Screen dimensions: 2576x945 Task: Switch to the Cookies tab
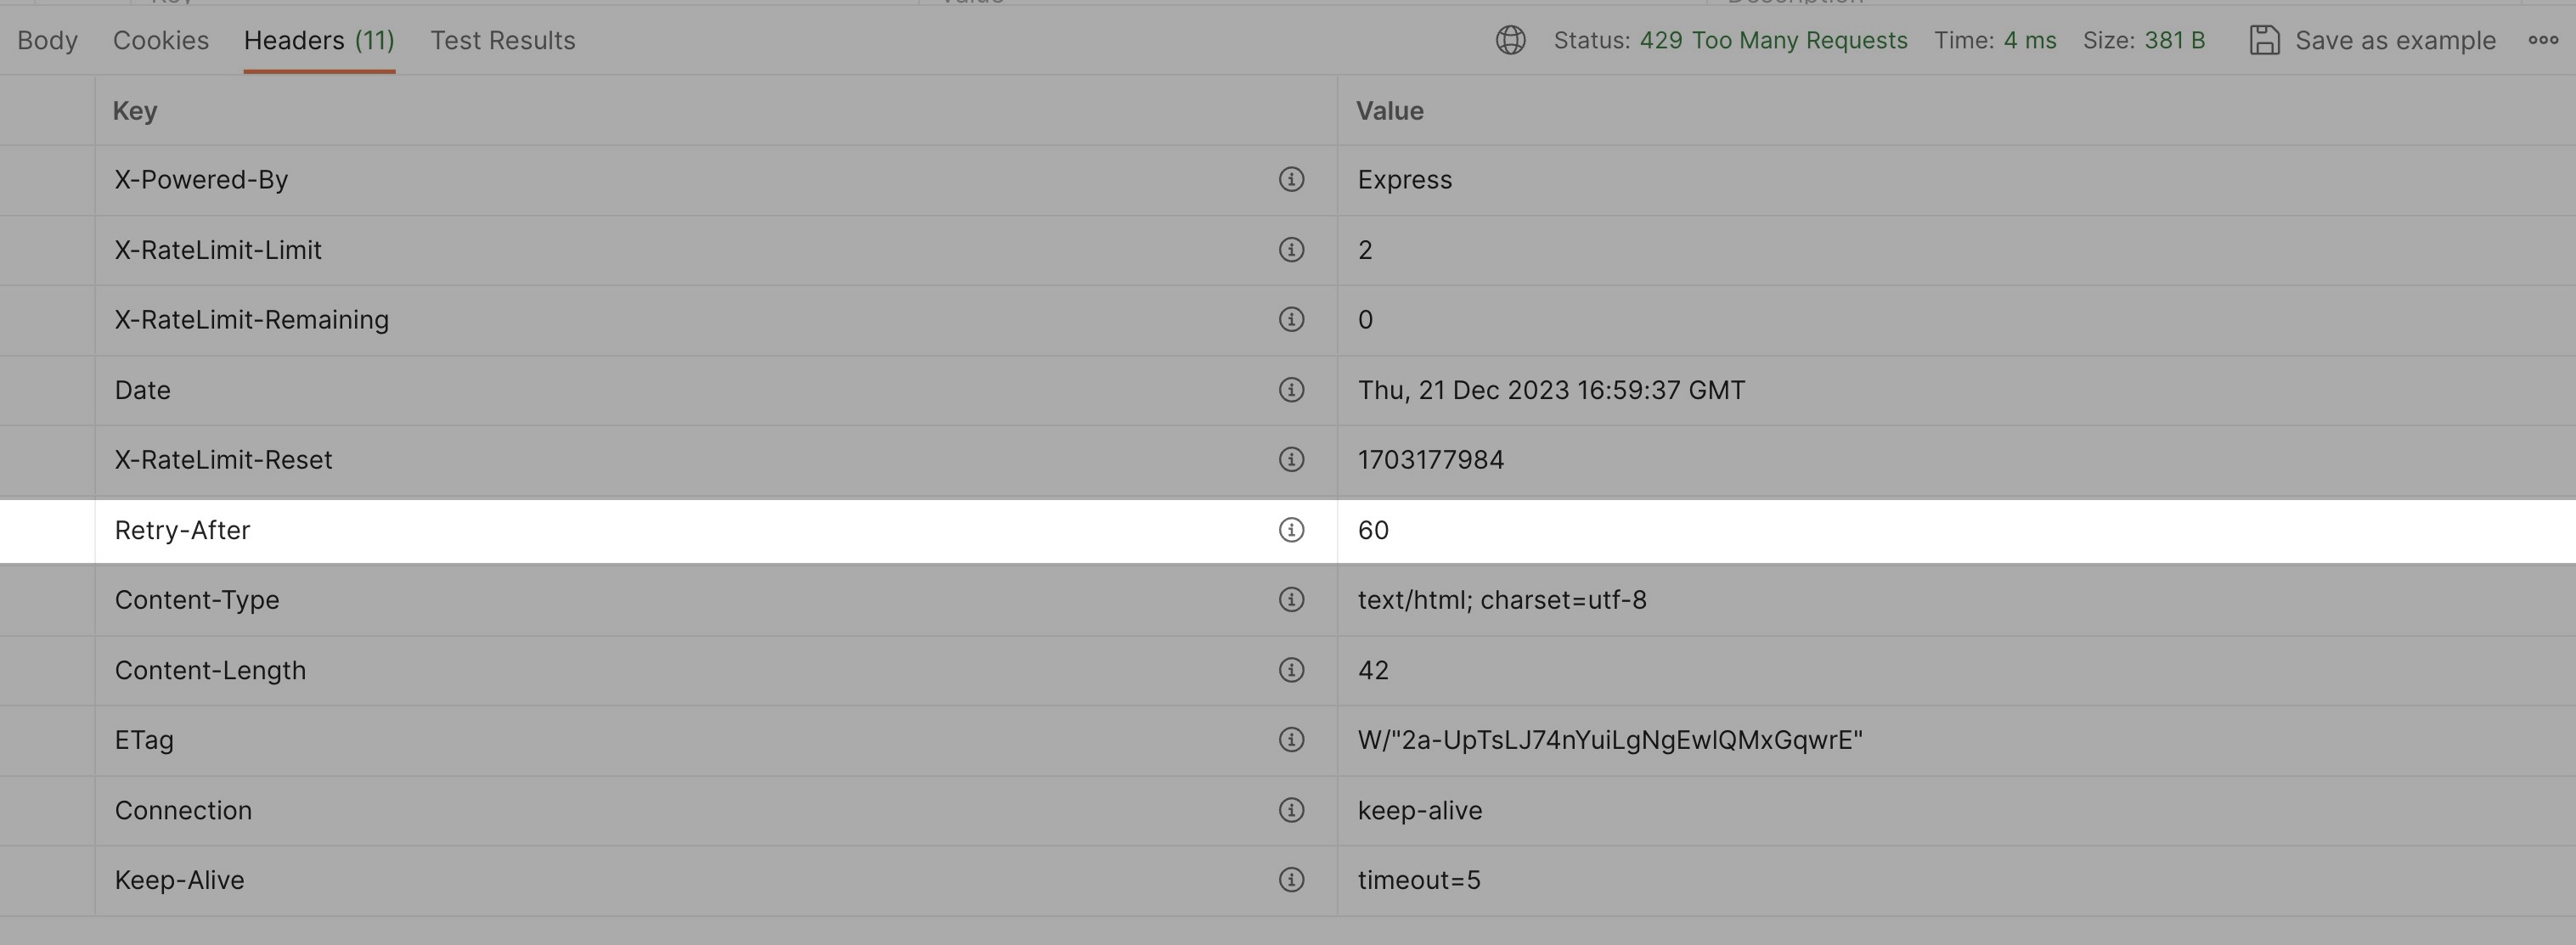pos(161,41)
